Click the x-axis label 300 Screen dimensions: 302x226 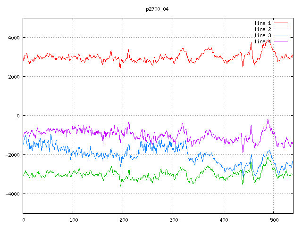[x=174, y=220]
